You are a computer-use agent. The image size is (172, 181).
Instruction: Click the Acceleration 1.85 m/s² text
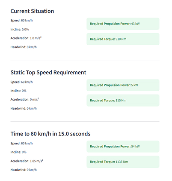tap(27, 161)
